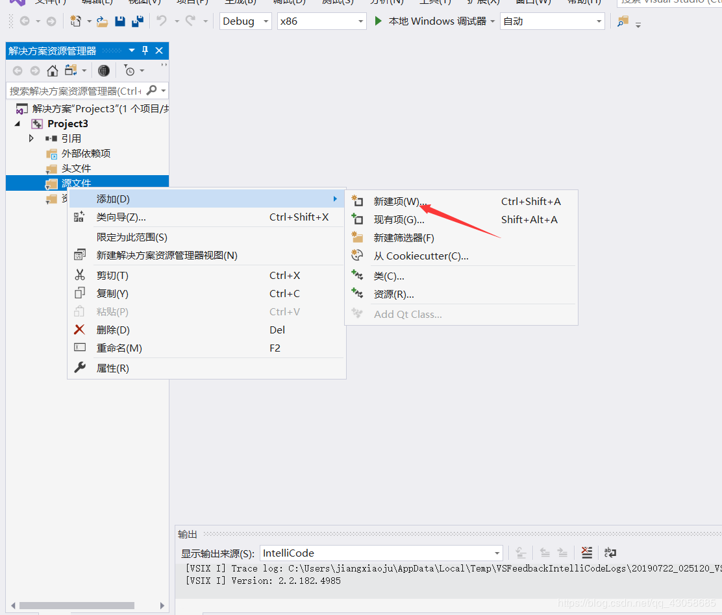Click the Home icon in Solution Explorer
Image resolution: width=722 pixels, height=615 pixels.
52,71
